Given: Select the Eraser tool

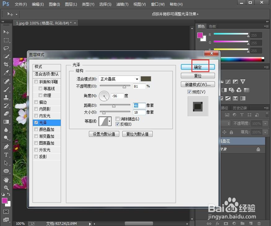Looking at the screenshot, I should click(x=6, y=114).
